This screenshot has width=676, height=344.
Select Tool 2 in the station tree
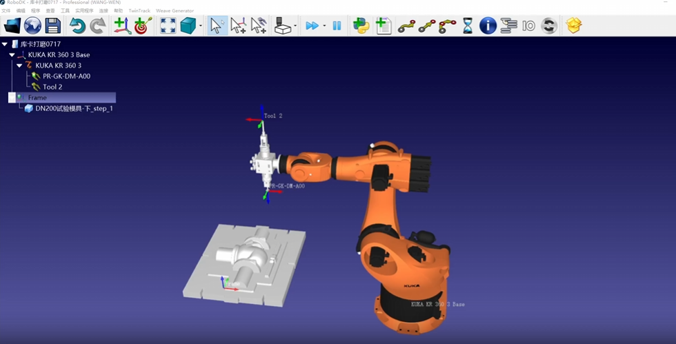[x=52, y=87]
